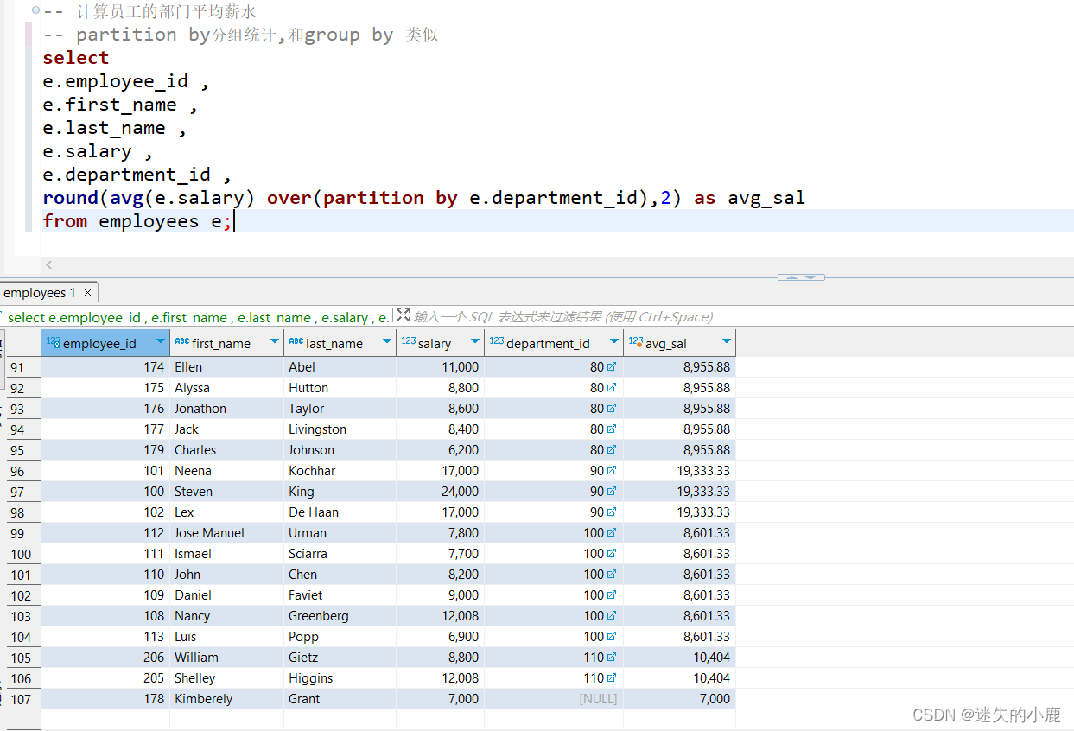The height and width of the screenshot is (731, 1074).
Task: Click the select keyword in editor
Action: [76, 58]
